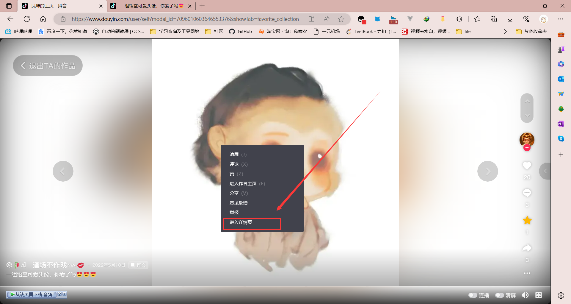The width and height of the screenshot is (571, 304).
Task: Open the browser profile avatar
Action: (544, 19)
